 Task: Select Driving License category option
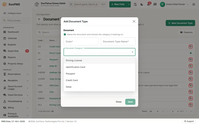pos(99,60)
